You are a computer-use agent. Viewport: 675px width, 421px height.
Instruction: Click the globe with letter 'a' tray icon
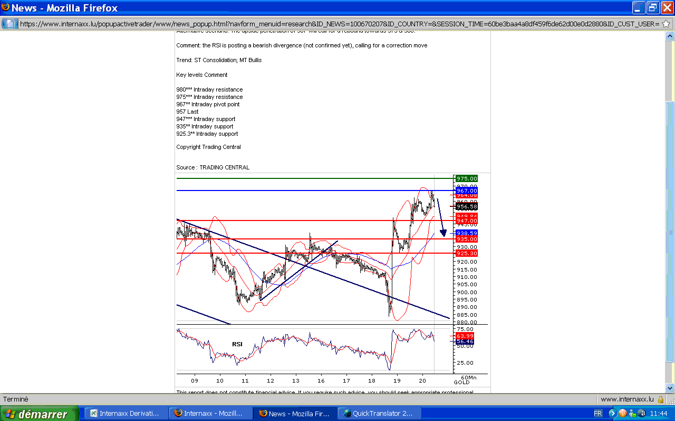[641, 414]
